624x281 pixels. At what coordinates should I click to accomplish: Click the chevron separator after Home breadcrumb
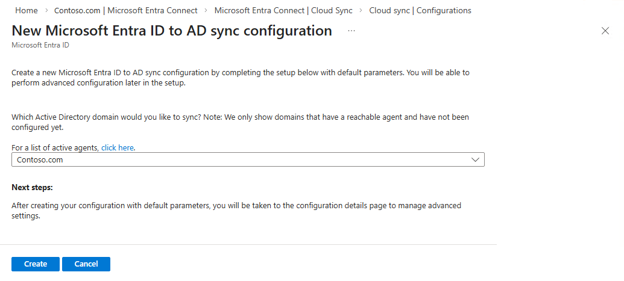click(46, 11)
